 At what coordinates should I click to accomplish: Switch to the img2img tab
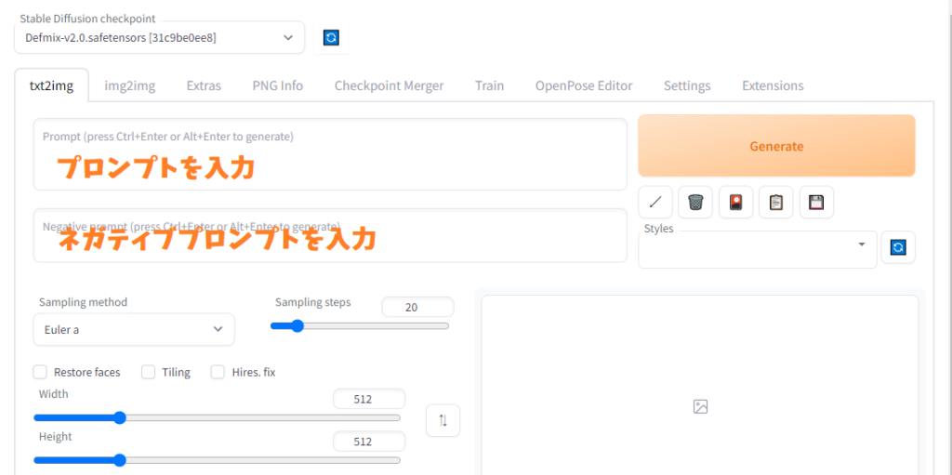coord(129,86)
